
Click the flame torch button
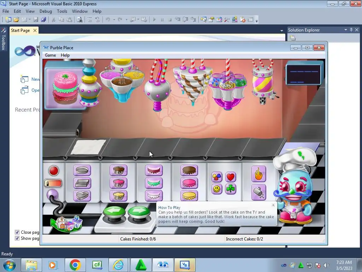coord(258,174)
